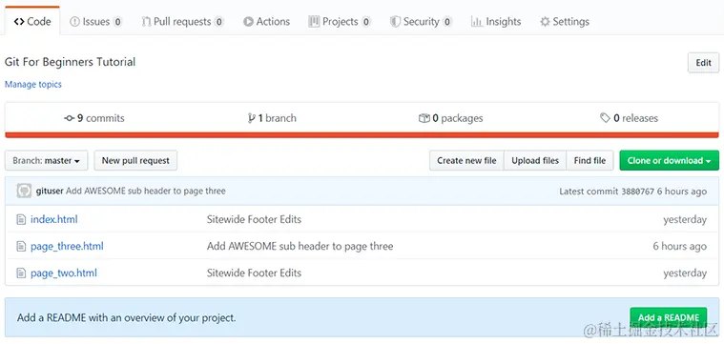This screenshot has width=724, height=344.
Task: Open index.html's Sitewide Footer Edits commit
Action: (x=254, y=219)
